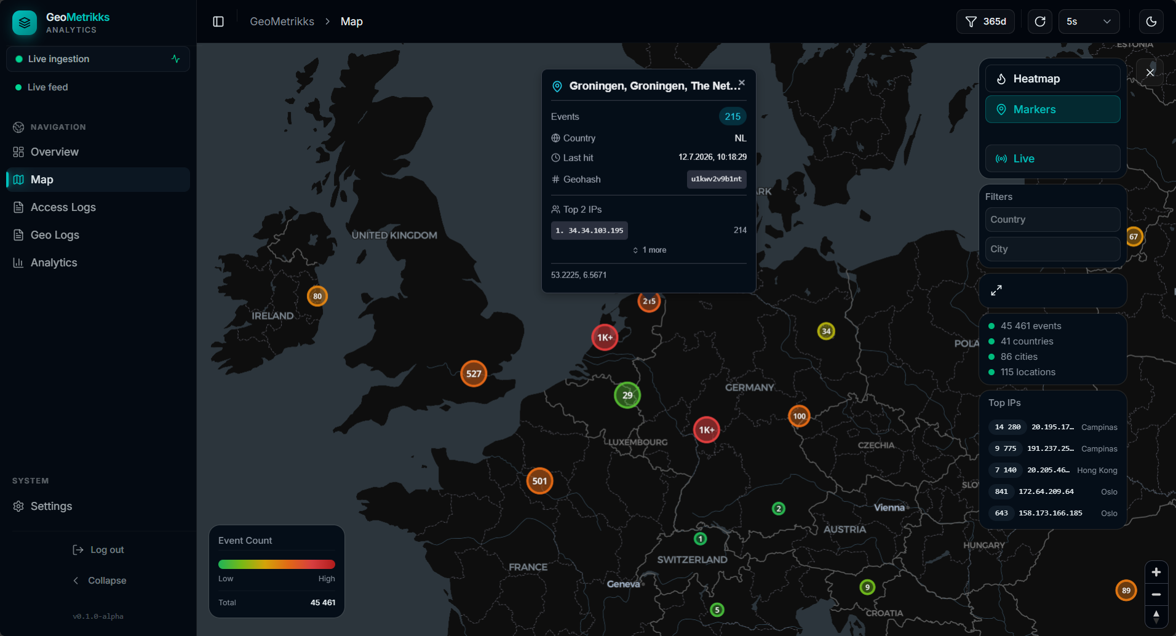Open the 5s refresh interval dropdown

1089,22
